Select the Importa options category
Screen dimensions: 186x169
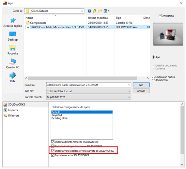coord(13,110)
